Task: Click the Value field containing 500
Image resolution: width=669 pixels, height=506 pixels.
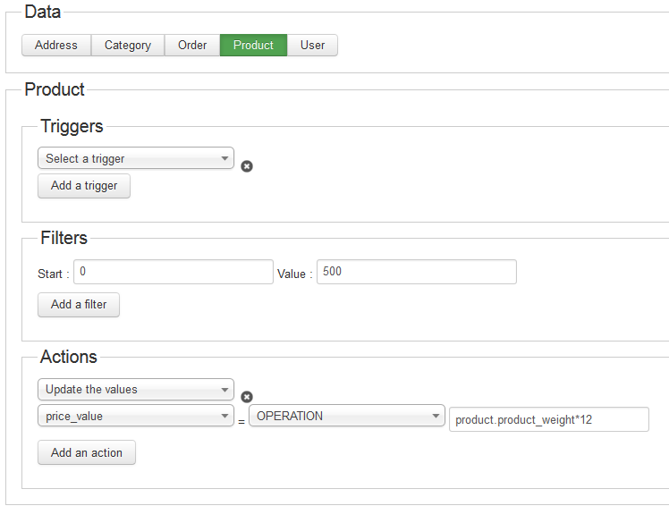Action: pos(416,272)
